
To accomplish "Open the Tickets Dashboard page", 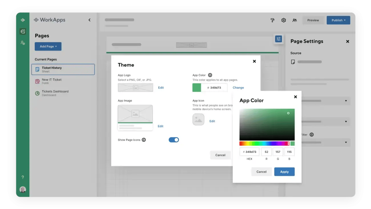I will pyautogui.click(x=55, y=93).
